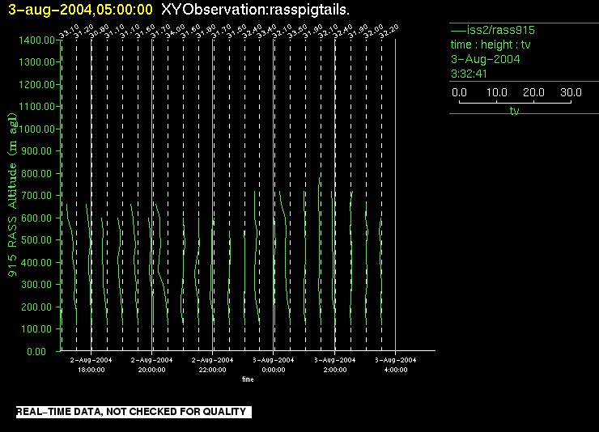Click the '0.0' value on the tv scale
Image resolution: width=599 pixels, height=432 pixels.
tap(459, 92)
